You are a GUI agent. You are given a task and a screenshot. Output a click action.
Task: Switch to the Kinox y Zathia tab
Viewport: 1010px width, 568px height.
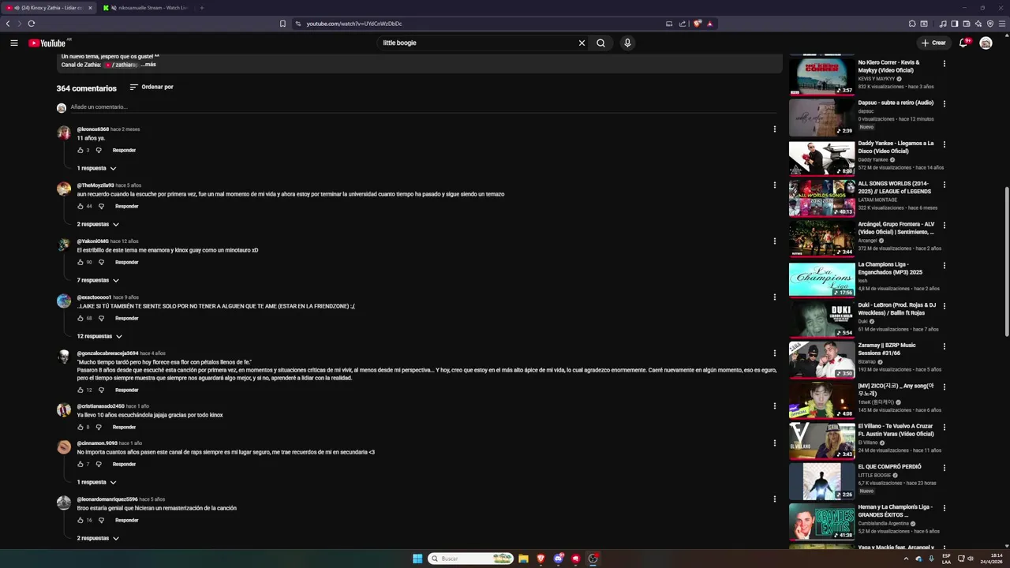[x=49, y=8]
